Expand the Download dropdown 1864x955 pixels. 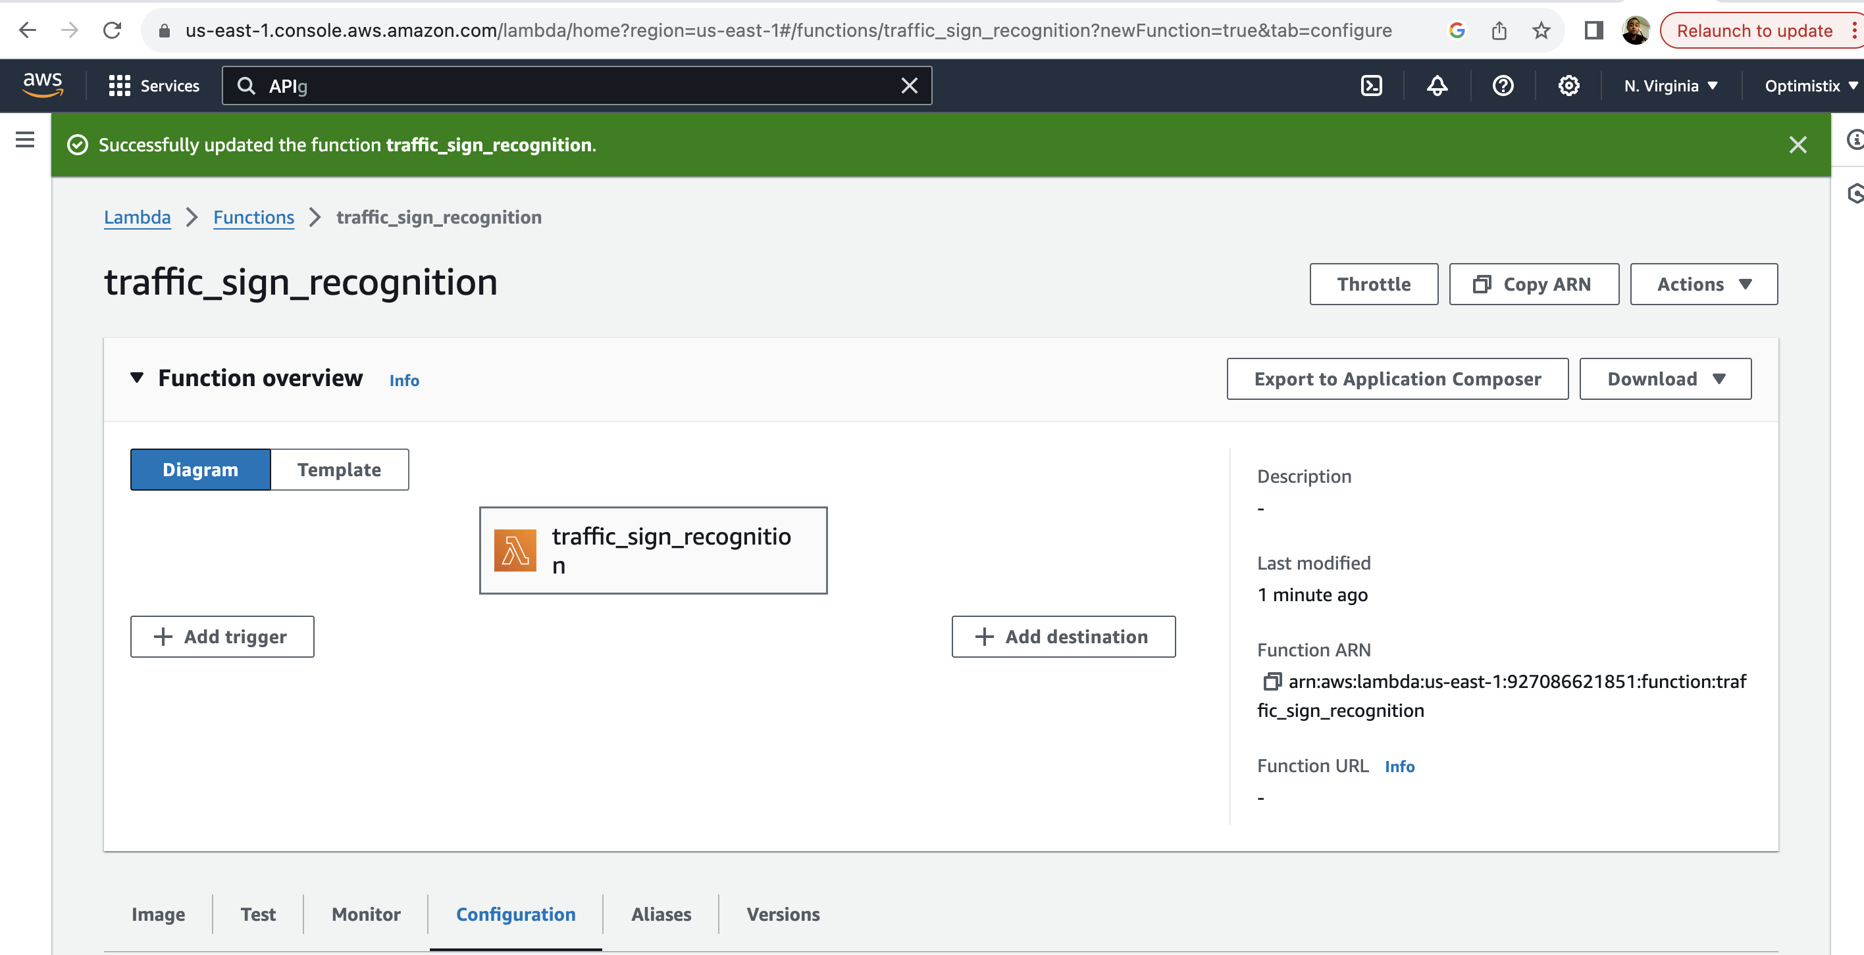tap(1665, 379)
